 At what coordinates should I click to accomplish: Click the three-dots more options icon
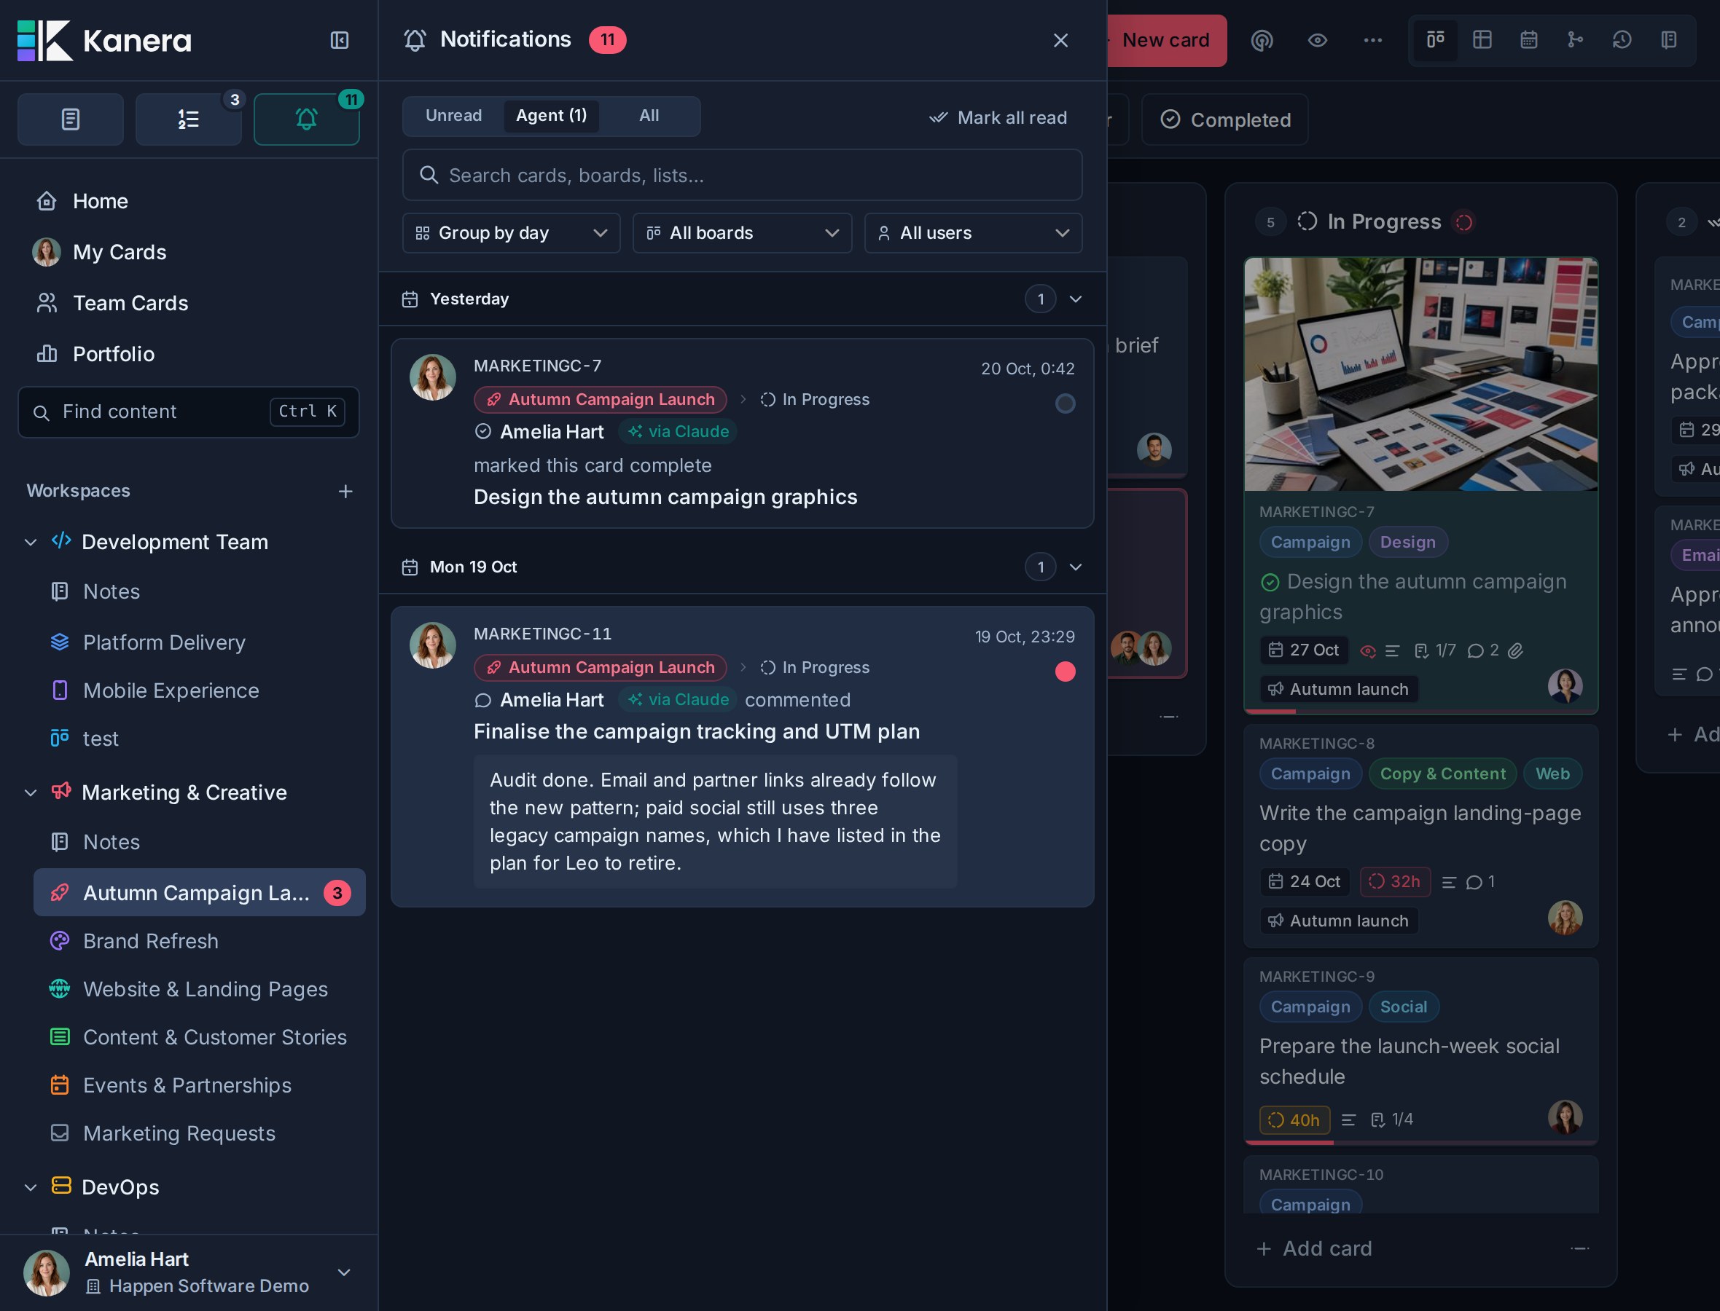[x=1372, y=40]
